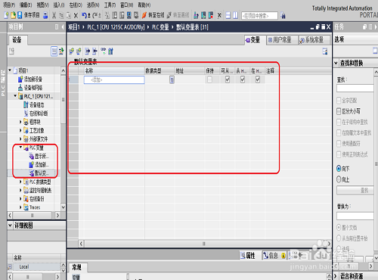Collapse the PLC变量 folder

click(x=20, y=148)
